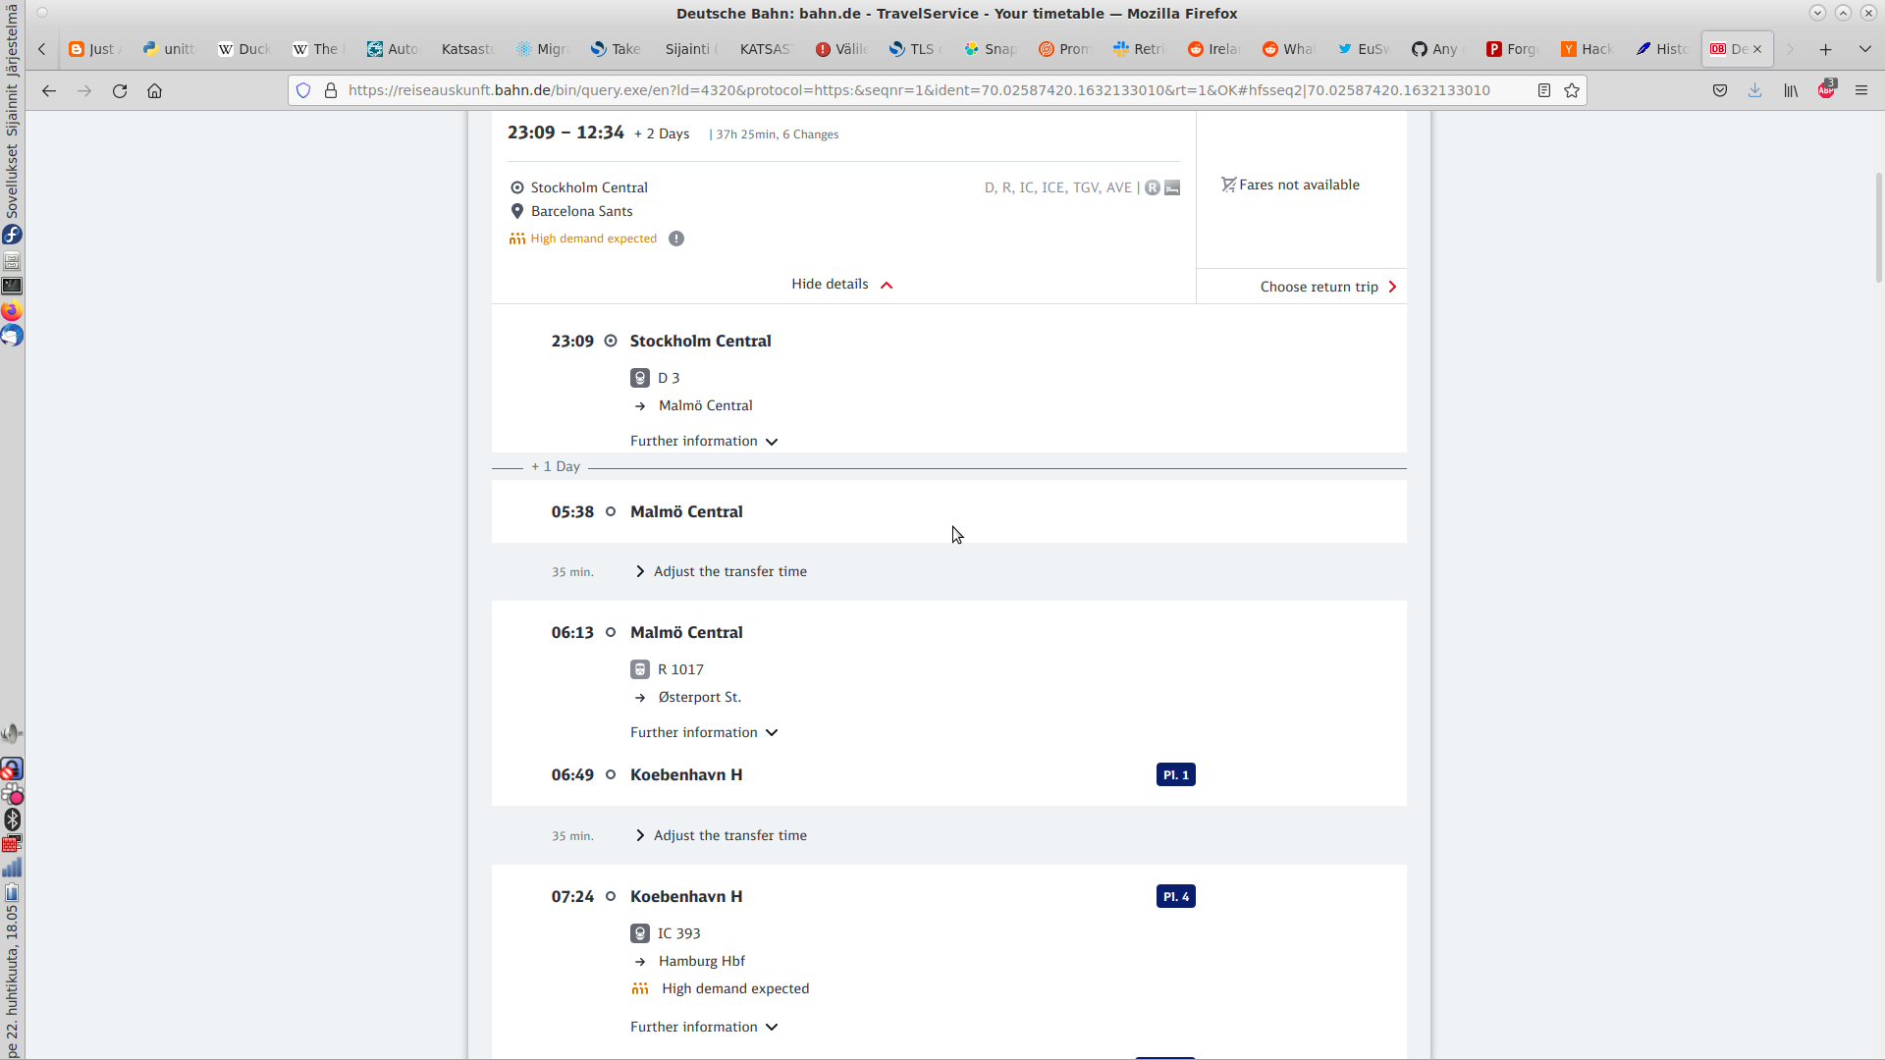Click the browser reload button
Screen dimensions: 1885x1060
[120, 90]
